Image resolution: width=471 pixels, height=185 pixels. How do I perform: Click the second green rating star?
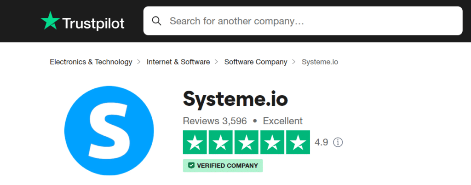[x=220, y=142]
